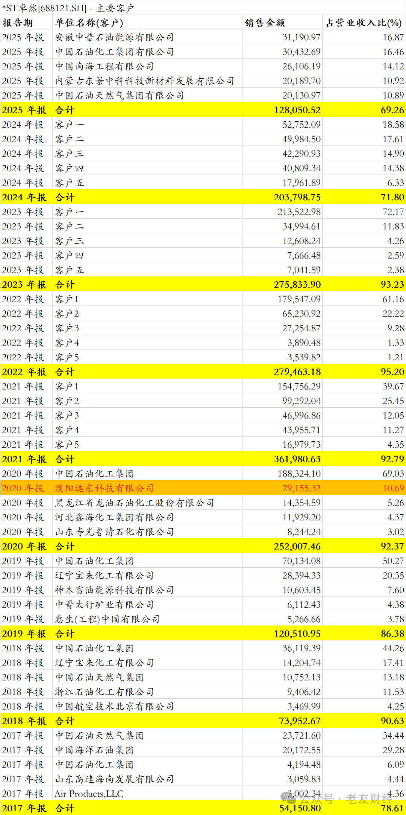Select the 内蒙古东景中科科技新材料发展有限公司 cell
406x815 pixels.
[x=145, y=81]
